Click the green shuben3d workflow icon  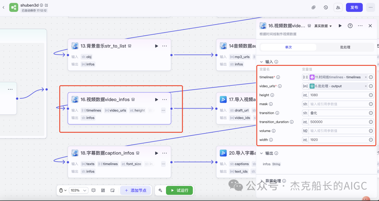pos(14,7)
